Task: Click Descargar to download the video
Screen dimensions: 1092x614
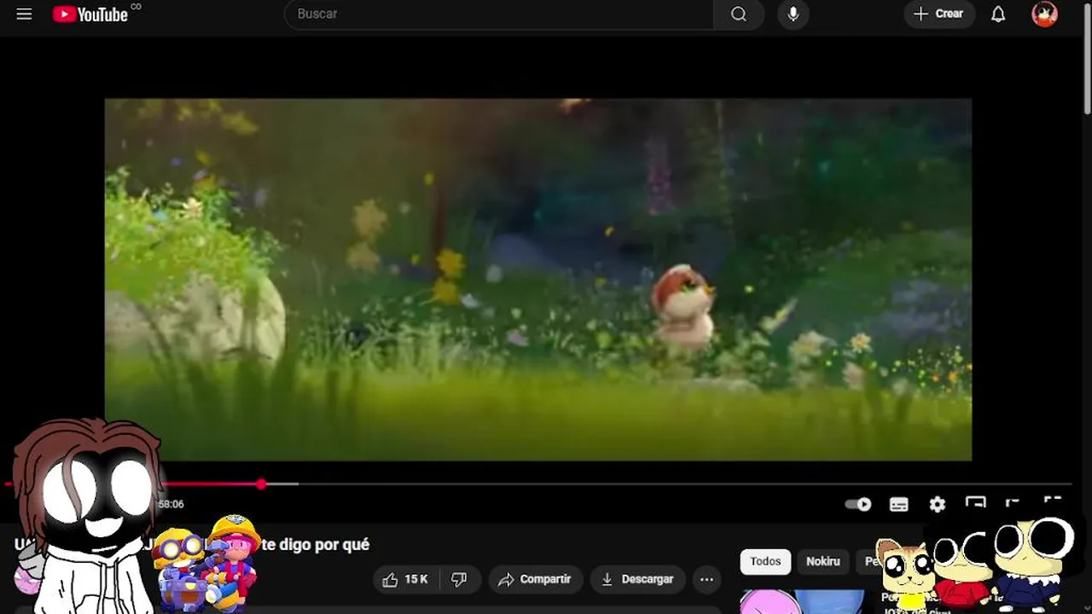Action: tap(637, 579)
